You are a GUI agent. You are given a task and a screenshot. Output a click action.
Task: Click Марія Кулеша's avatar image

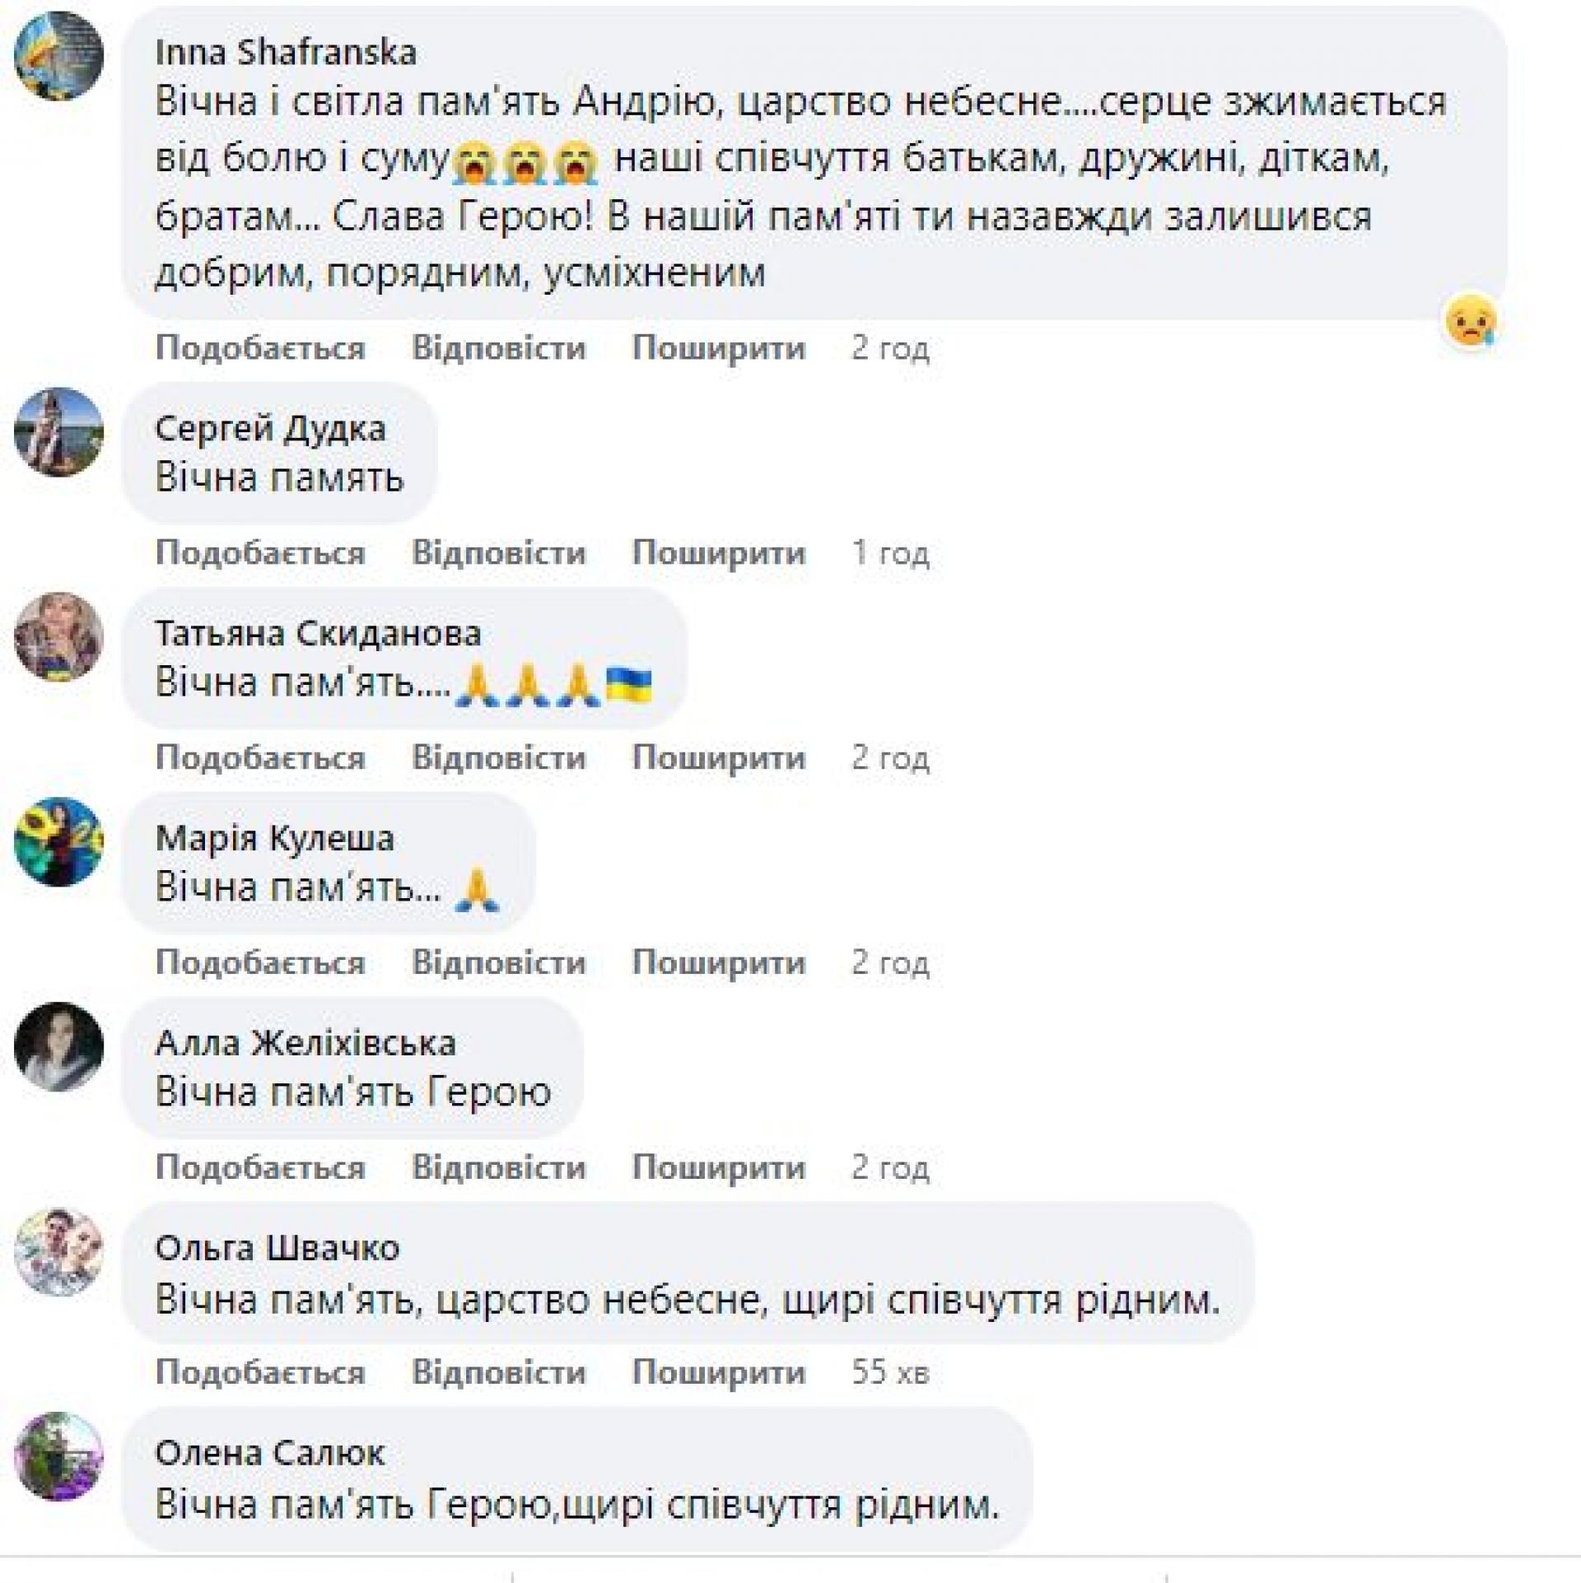point(58,842)
